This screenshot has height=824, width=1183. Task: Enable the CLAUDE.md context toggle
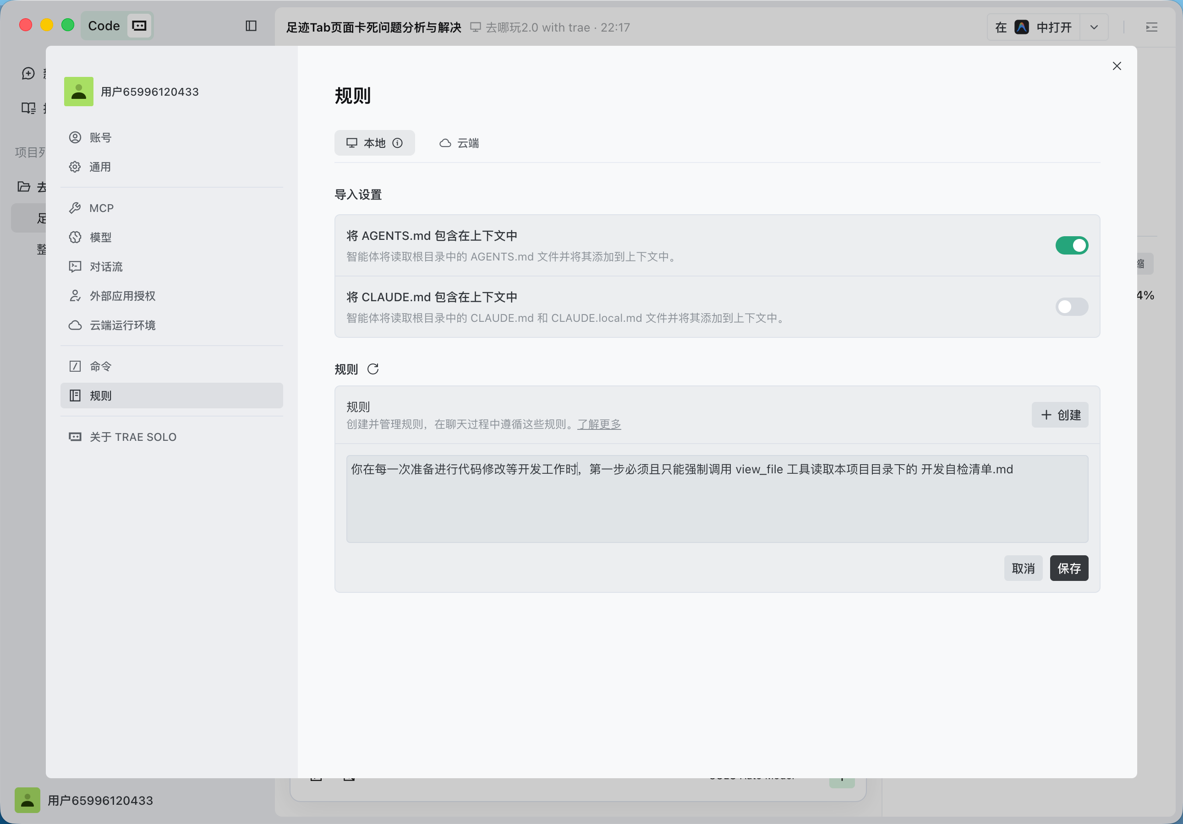point(1072,307)
